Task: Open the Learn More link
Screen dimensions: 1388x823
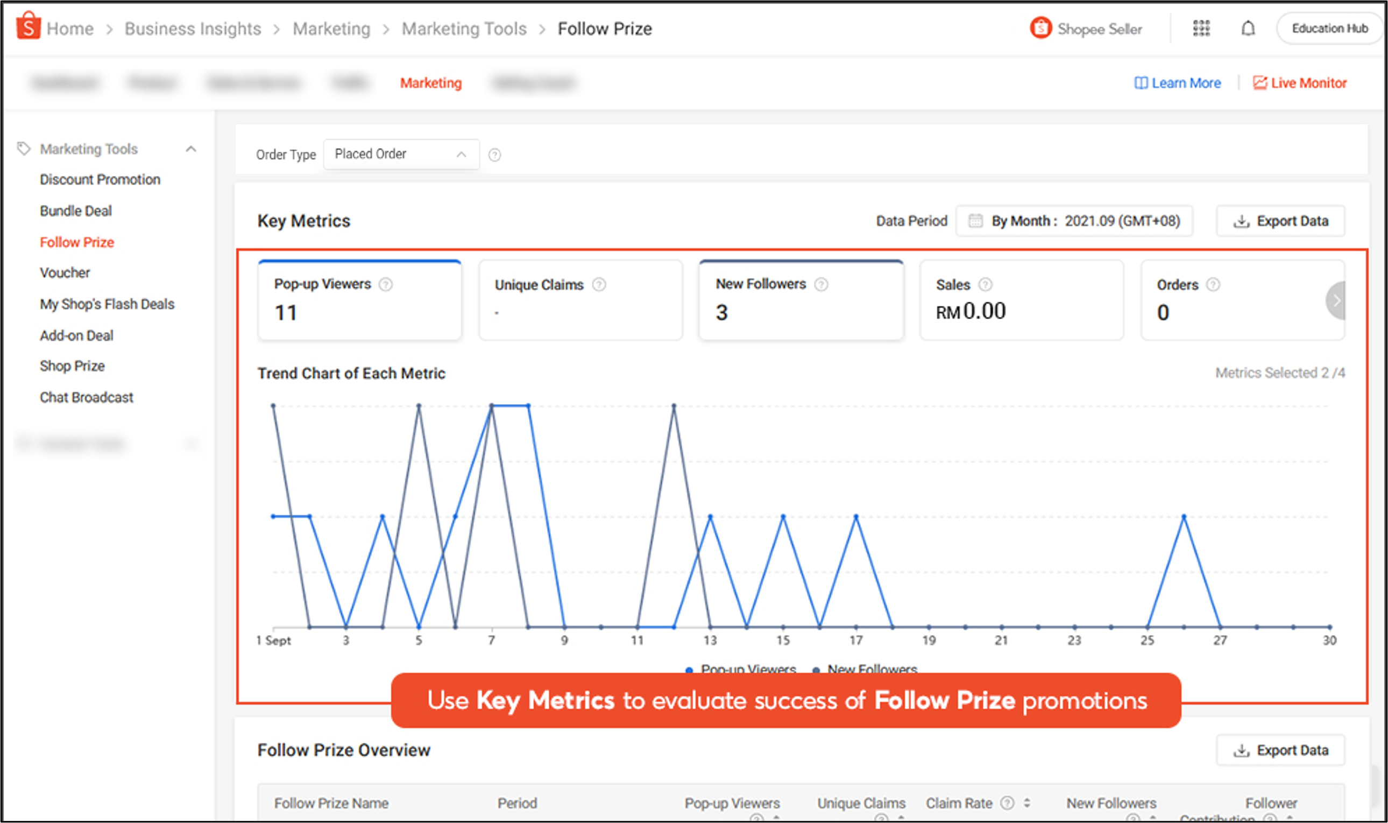Action: click(x=1177, y=83)
